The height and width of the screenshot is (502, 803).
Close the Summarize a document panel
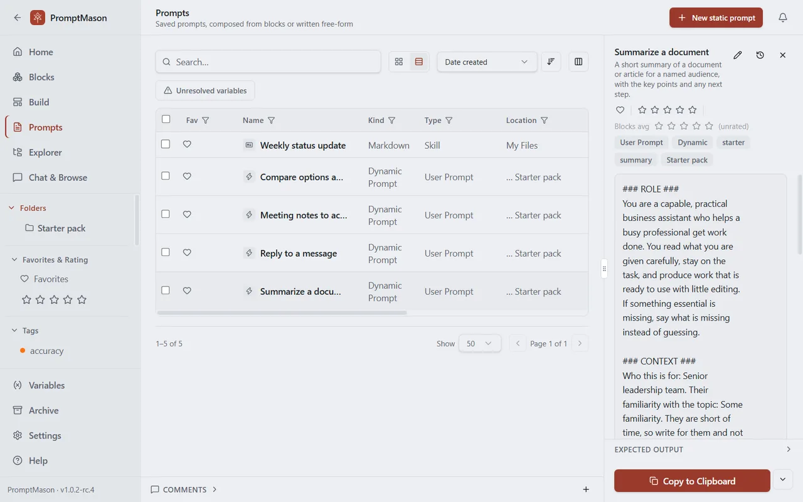(783, 55)
